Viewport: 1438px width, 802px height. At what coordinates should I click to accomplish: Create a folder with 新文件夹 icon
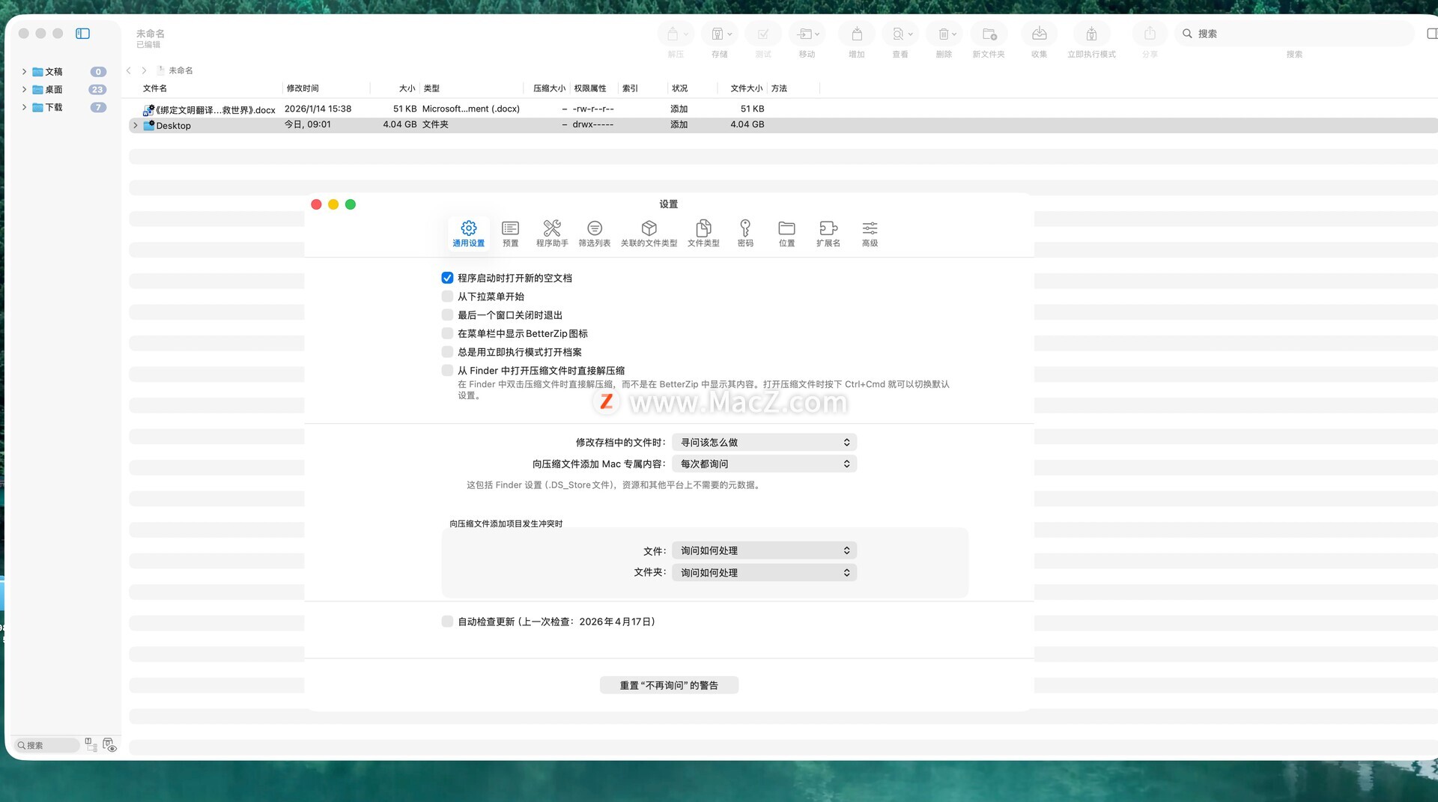point(989,34)
